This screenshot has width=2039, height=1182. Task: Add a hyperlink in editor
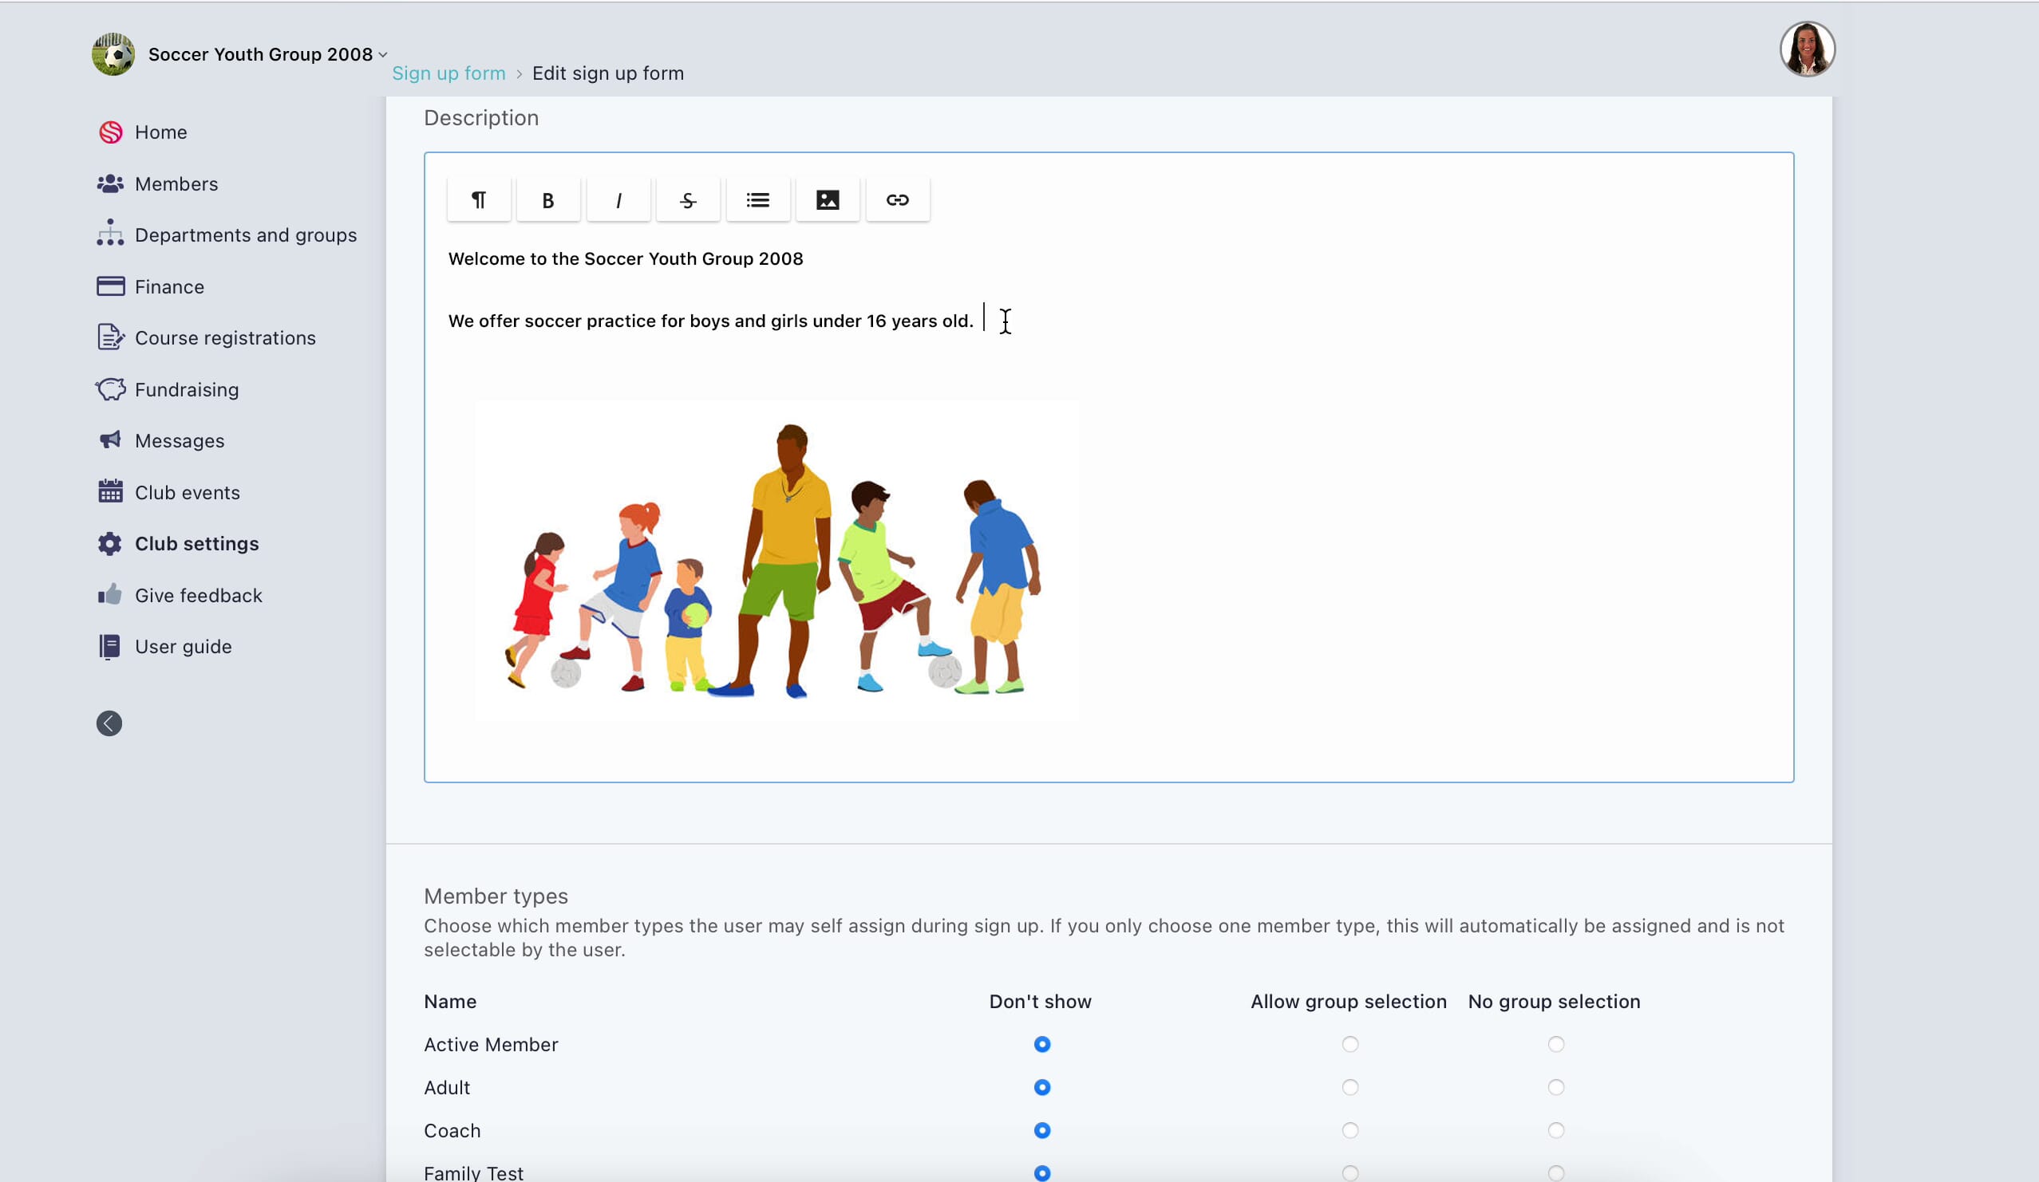pyautogui.click(x=897, y=199)
